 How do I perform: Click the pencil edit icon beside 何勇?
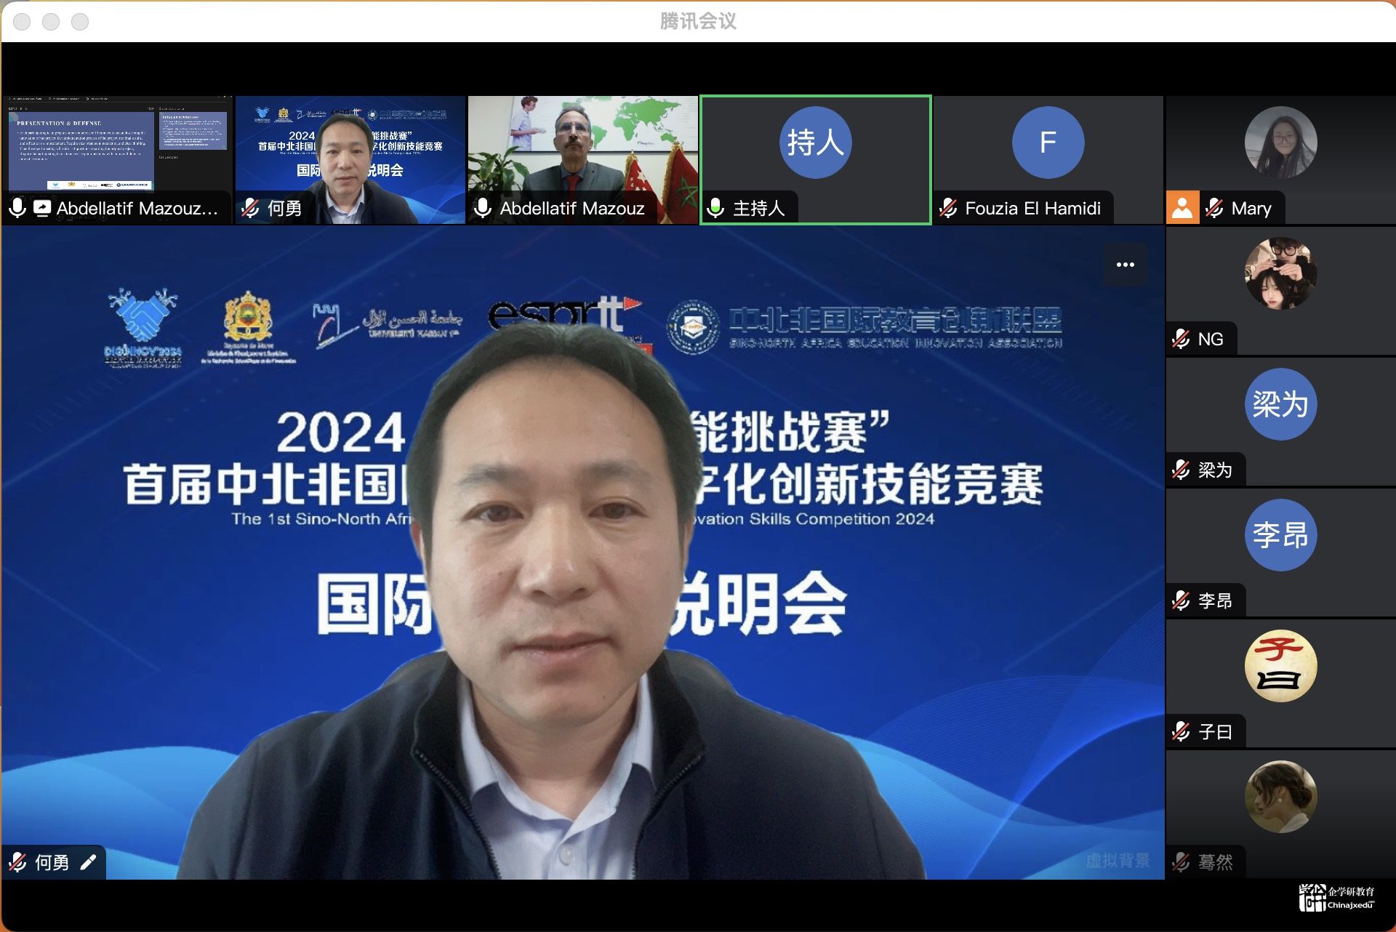[88, 862]
